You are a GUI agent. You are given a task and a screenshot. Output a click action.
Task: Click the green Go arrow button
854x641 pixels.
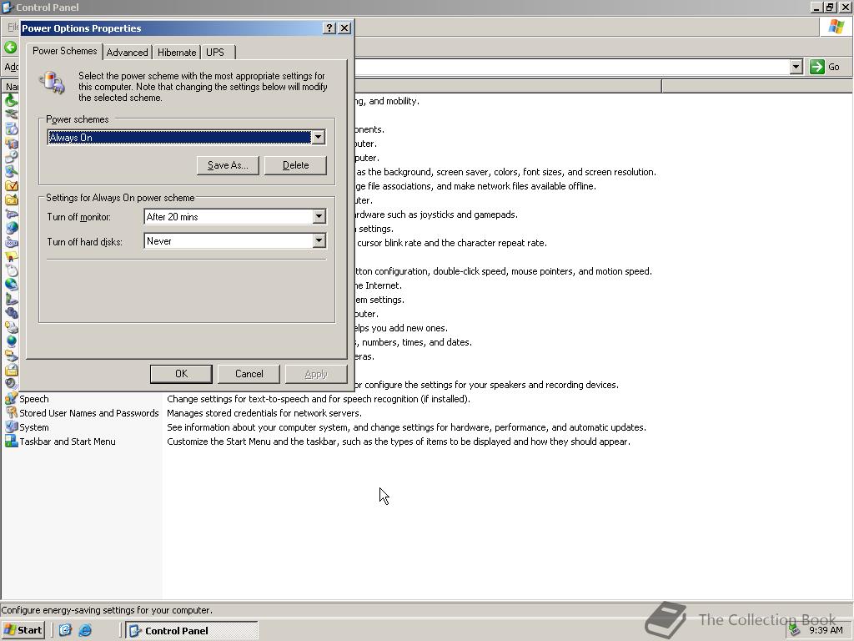[817, 67]
